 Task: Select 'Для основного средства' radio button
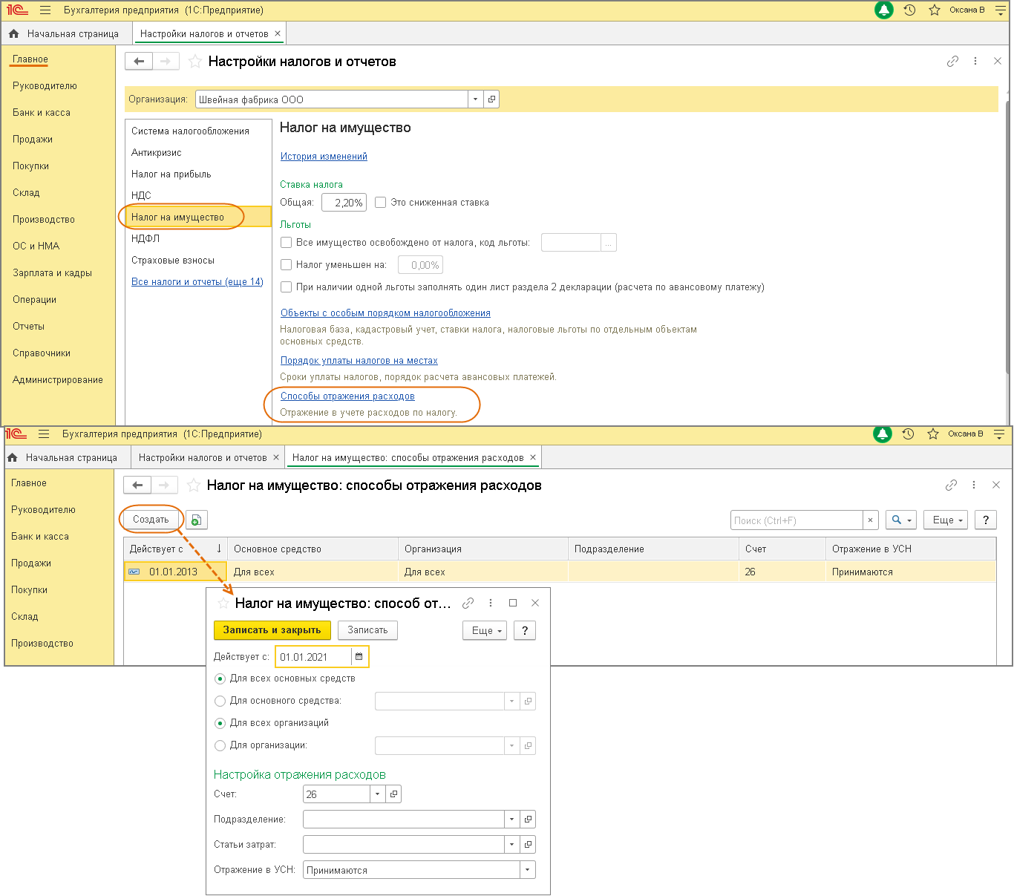pos(220,701)
